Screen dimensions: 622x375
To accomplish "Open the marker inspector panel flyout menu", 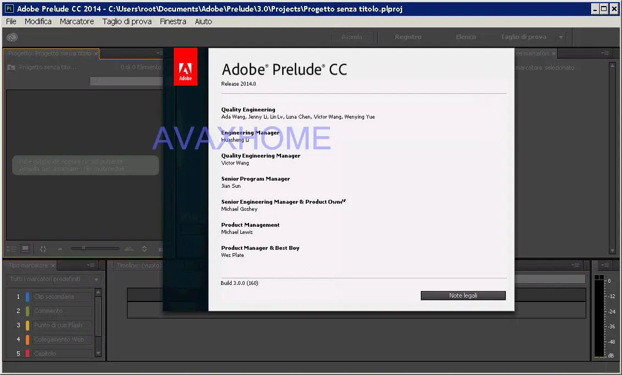I will (x=605, y=53).
